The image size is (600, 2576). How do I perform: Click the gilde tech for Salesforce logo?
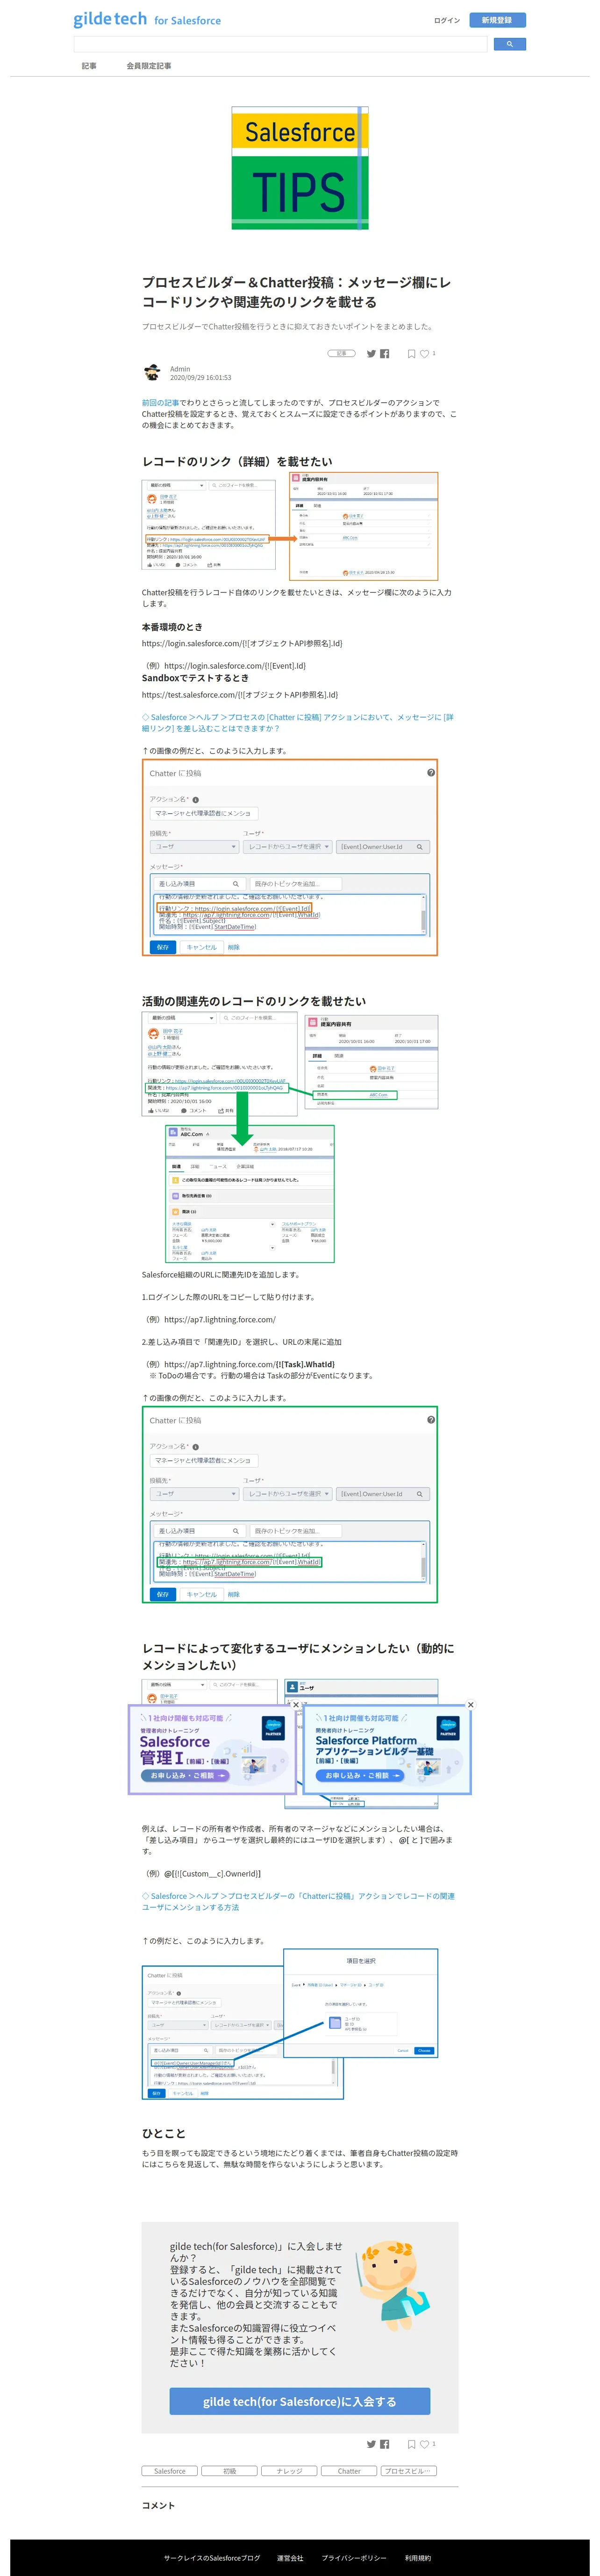coord(147,19)
